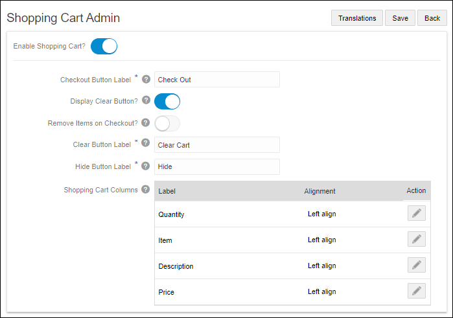Focus the Clear Button Label field

coord(216,145)
